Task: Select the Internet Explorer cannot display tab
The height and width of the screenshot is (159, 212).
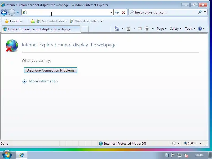Action: click(x=41, y=29)
